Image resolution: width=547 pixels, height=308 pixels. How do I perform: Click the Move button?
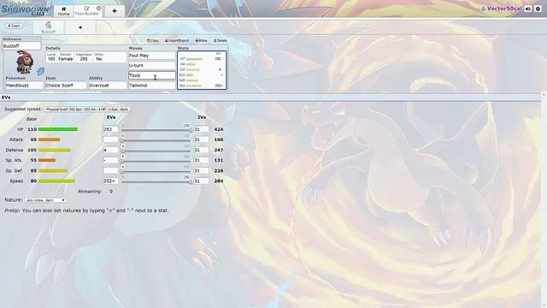click(x=201, y=41)
